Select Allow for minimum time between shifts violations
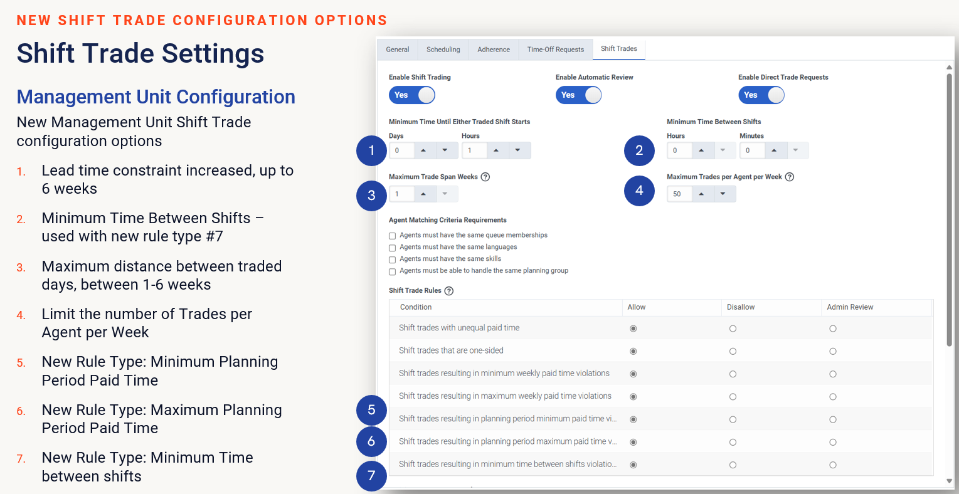The image size is (959, 494). (x=633, y=465)
